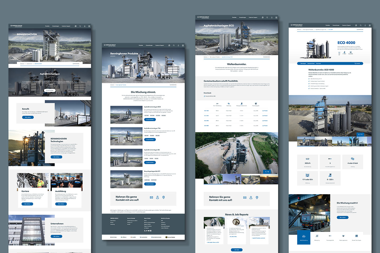
Task: Click mail contact icon on Asphaltmischanlagen ECO page
Action: (x=245, y=197)
